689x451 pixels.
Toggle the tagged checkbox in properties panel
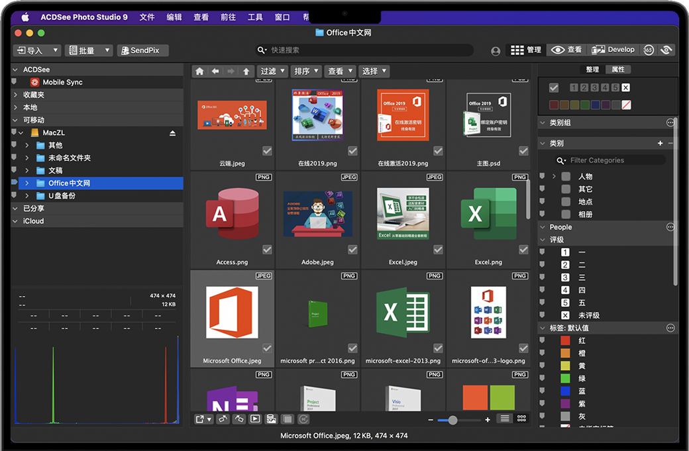(x=554, y=88)
